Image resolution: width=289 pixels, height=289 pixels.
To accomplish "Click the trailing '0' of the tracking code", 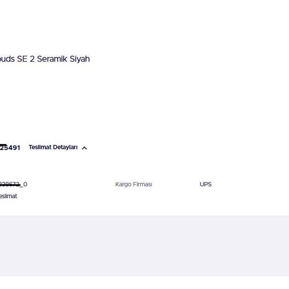I will pyautogui.click(x=25, y=184).
